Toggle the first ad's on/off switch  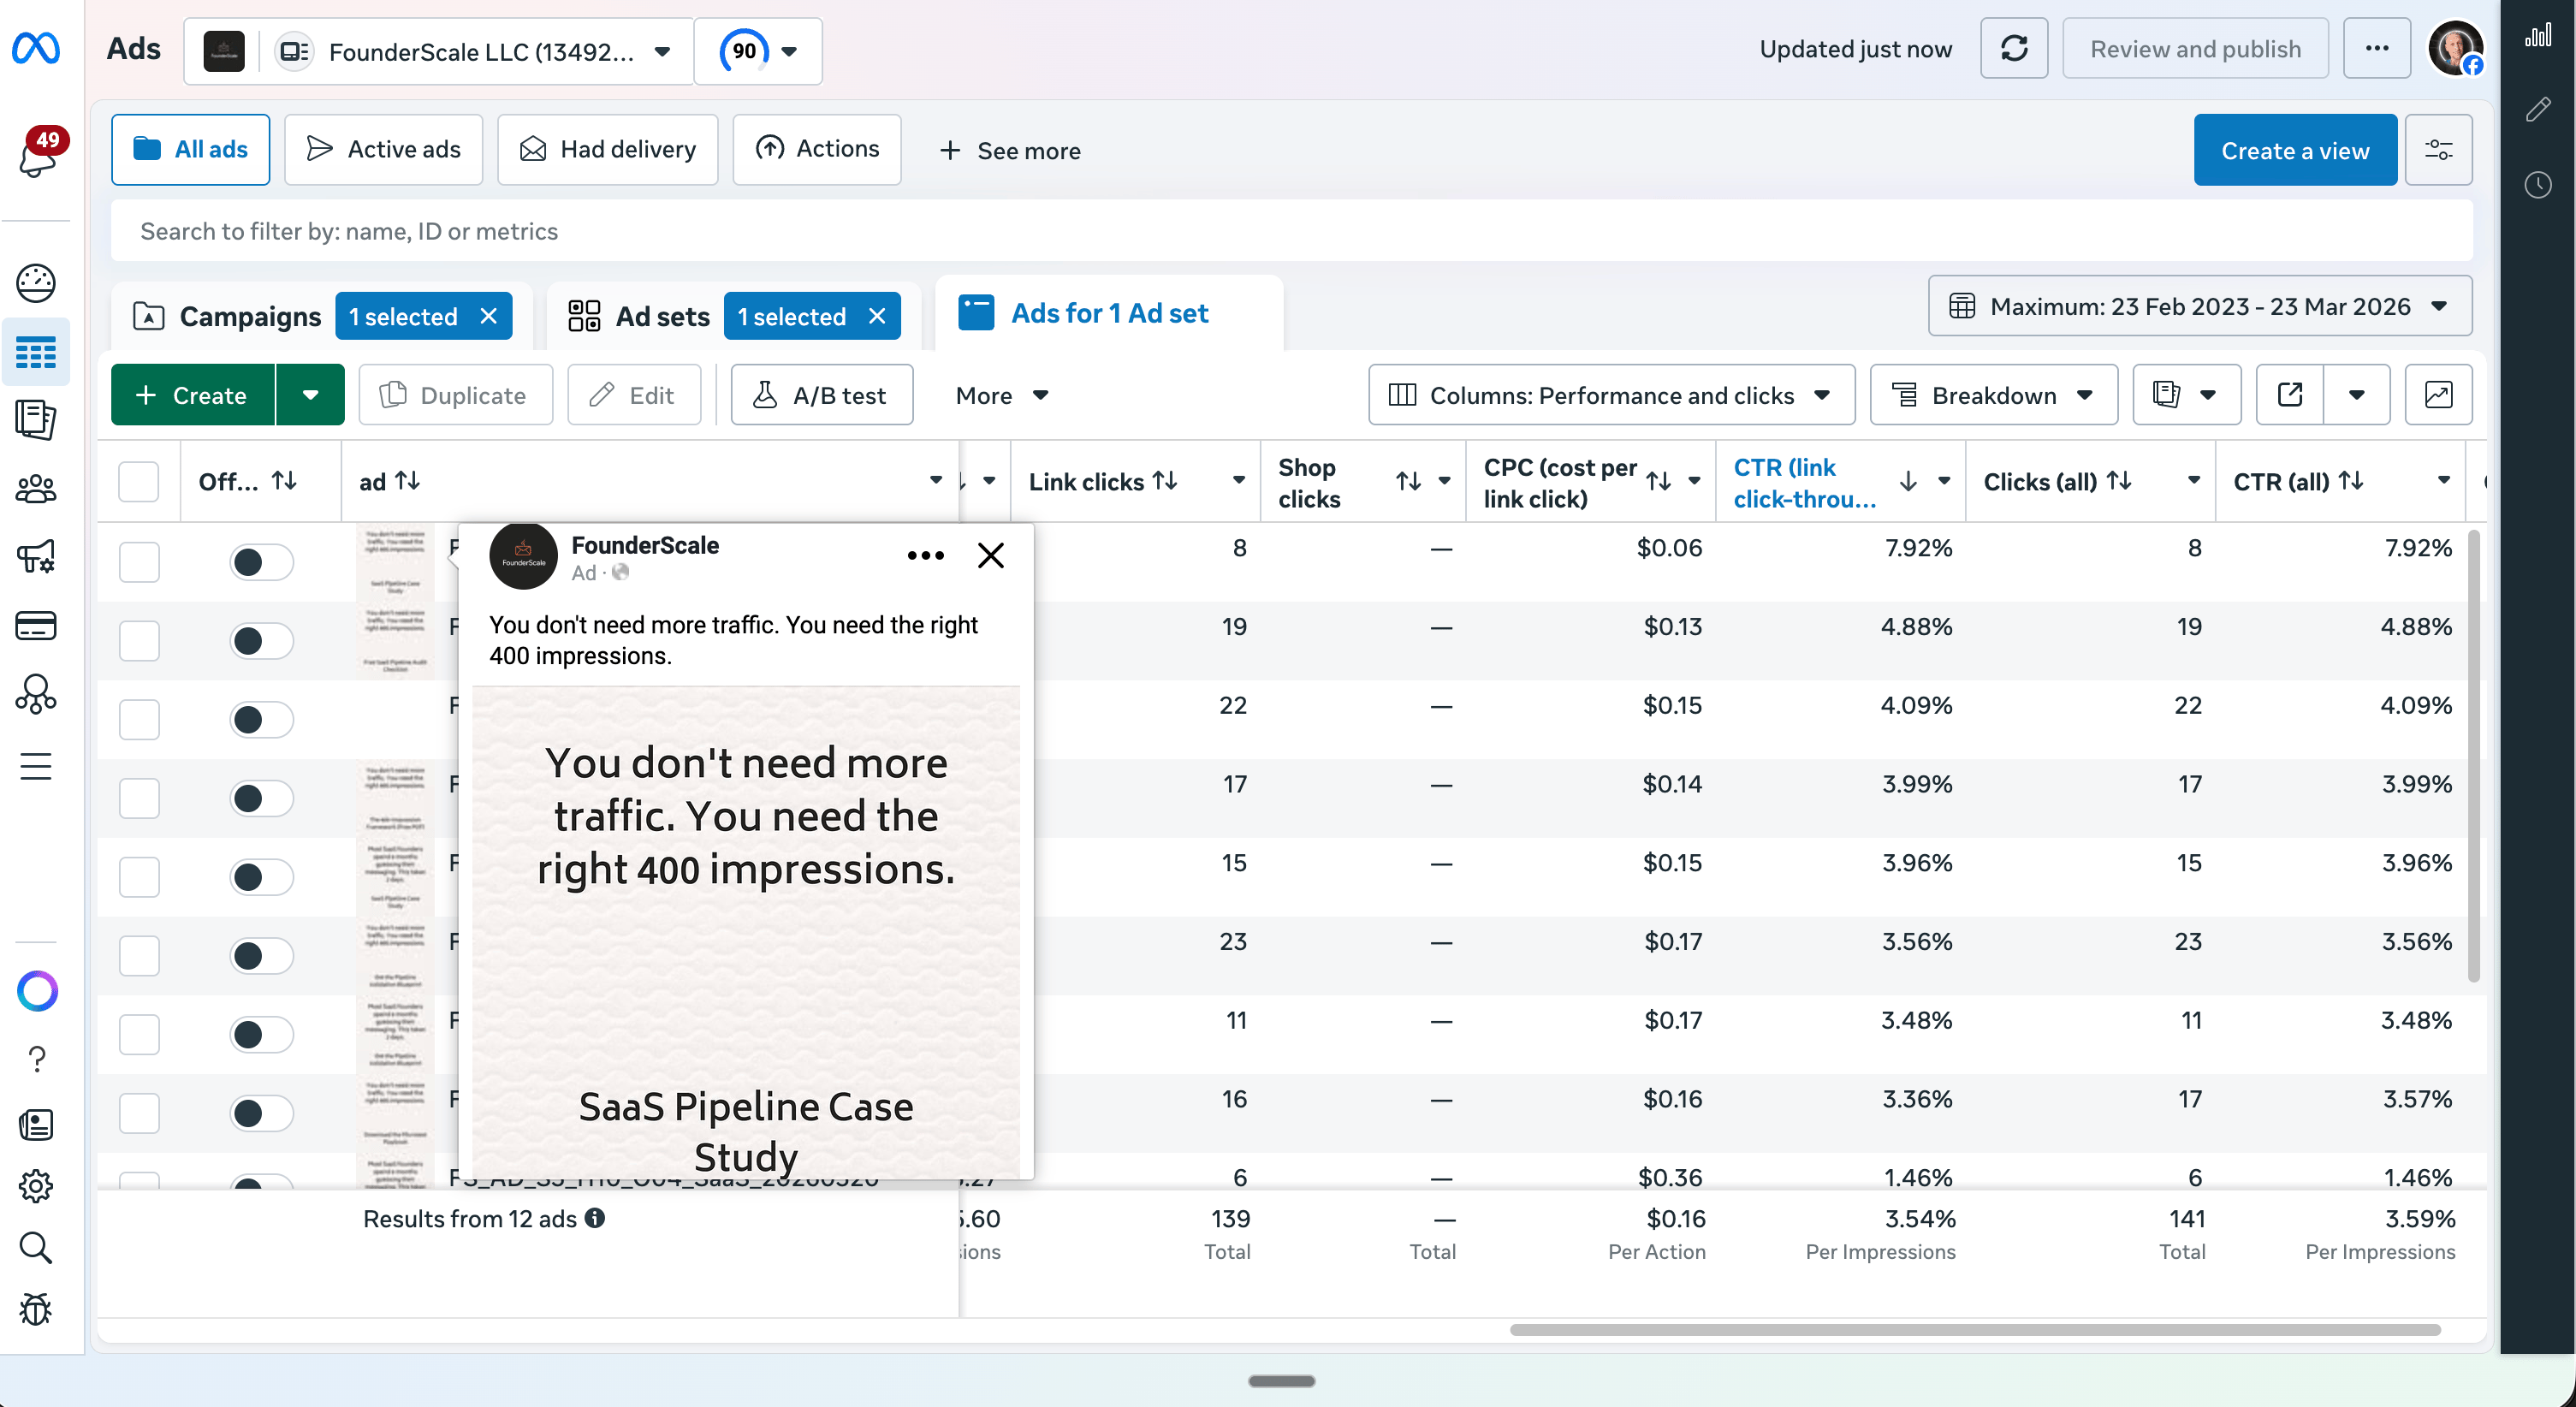[x=261, y=562]
